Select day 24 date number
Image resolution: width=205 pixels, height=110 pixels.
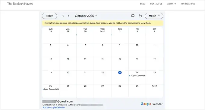point(137,73)
